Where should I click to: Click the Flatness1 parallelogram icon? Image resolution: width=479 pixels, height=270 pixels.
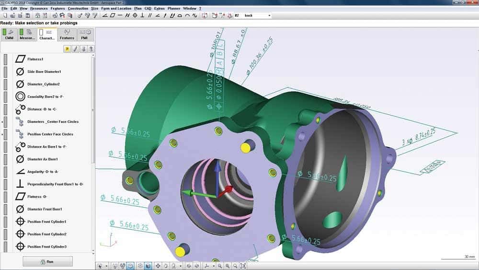point(20,59)
